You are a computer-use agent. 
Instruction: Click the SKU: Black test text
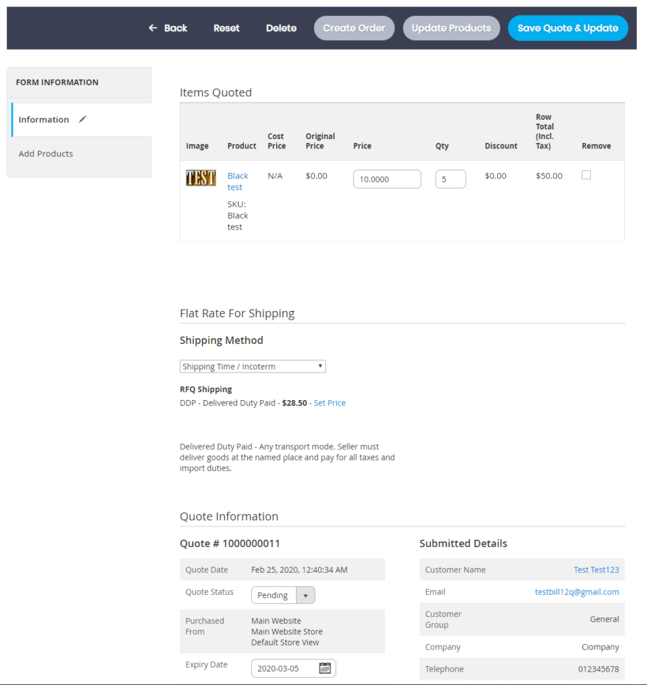(237, 215)
